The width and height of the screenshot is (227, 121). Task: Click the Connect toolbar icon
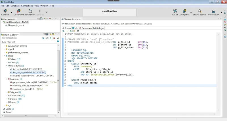(5, 11)
